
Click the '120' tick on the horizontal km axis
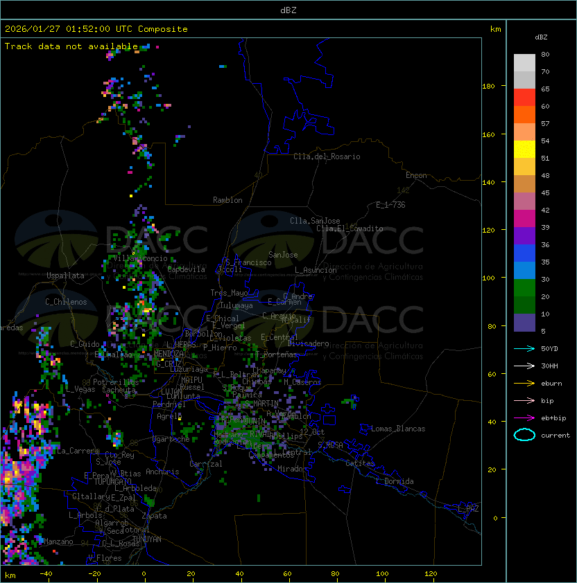[x=431, y=574]
